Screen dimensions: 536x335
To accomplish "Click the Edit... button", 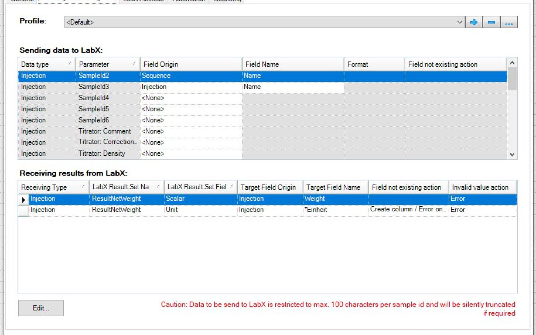I will (41, 308).
